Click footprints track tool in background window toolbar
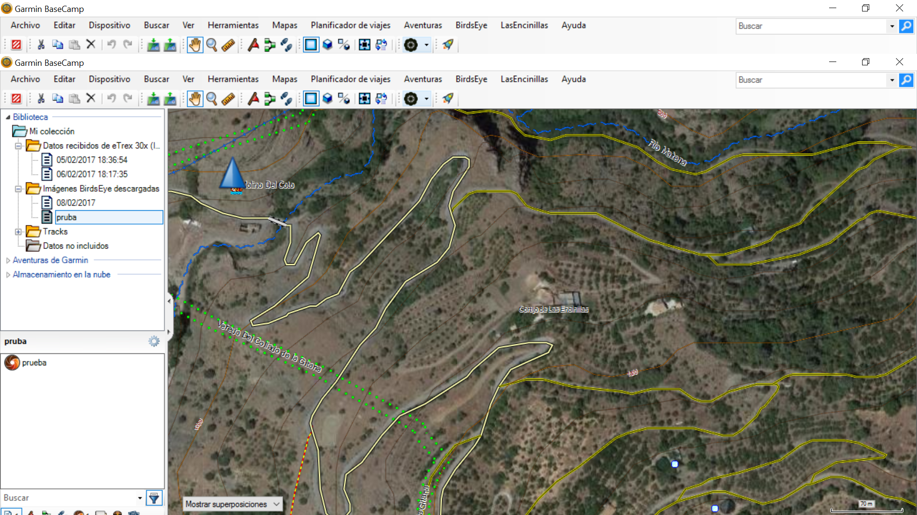The image size is (917, 515). coord(286,45)
